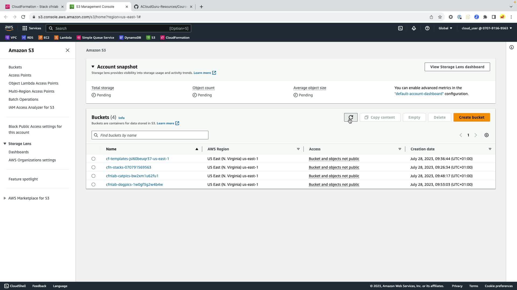Image resolution: width=517 pixels, height=290 pixels.
Task: Open the Services grid menu icon
Action: 25,28
